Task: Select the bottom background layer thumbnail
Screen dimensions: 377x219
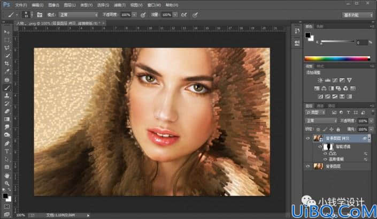Action: pos(318,167)
